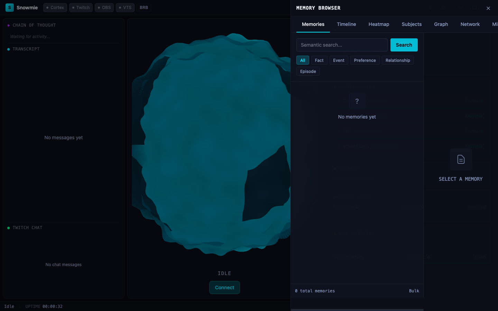Click the Twitch Chat section header
Image resolution: width=498 pixels, height=311 pixels.
pos(27,228)
